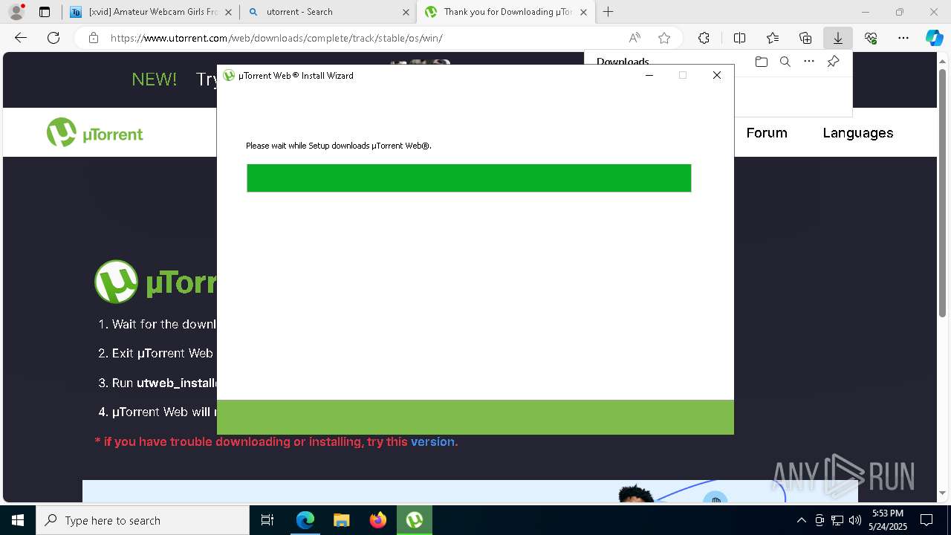The image size is (951, 535).
Task: Launch Firefox from taskbar
Action: click(378, 520)
